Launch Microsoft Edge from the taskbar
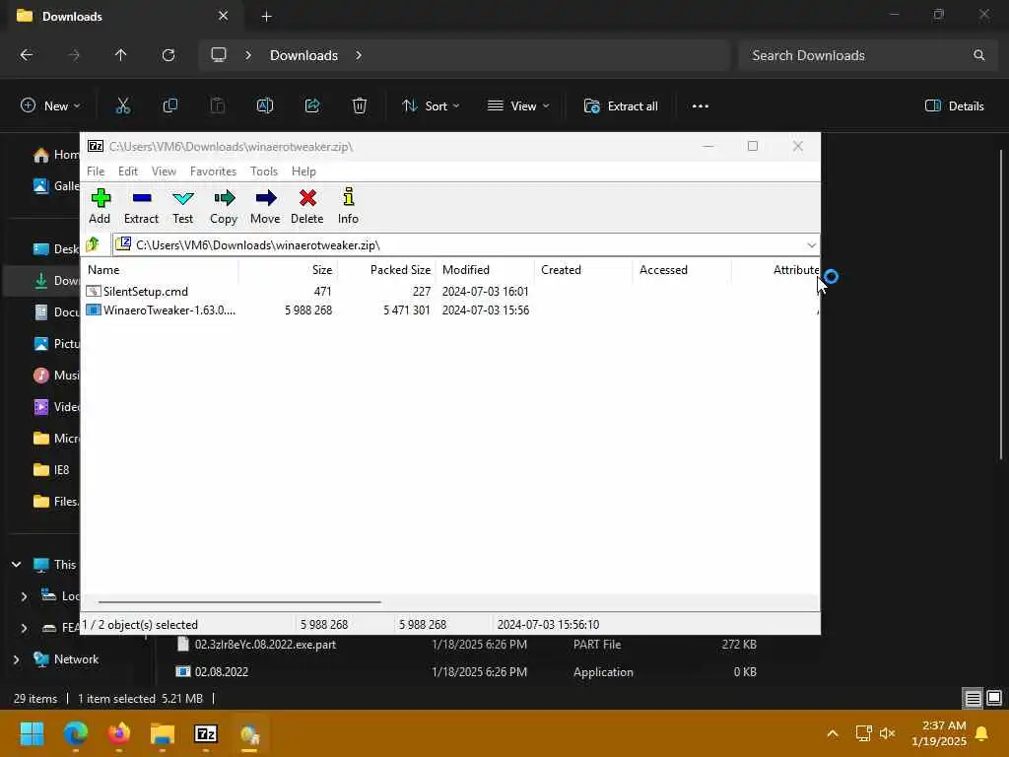This screenshot has height=757, width=1009. point(75,733)
